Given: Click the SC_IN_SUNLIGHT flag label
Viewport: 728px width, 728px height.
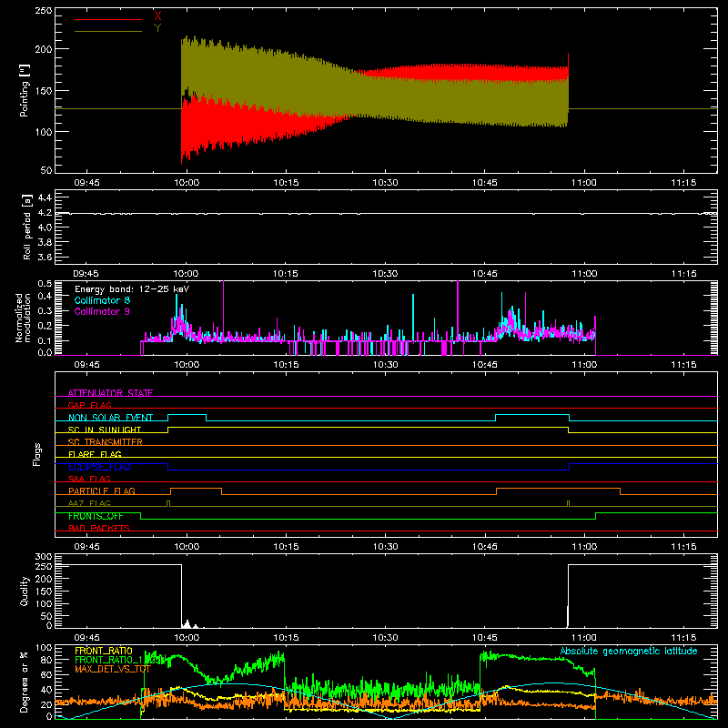Looking at the screenshot, I should click(105, 430).
